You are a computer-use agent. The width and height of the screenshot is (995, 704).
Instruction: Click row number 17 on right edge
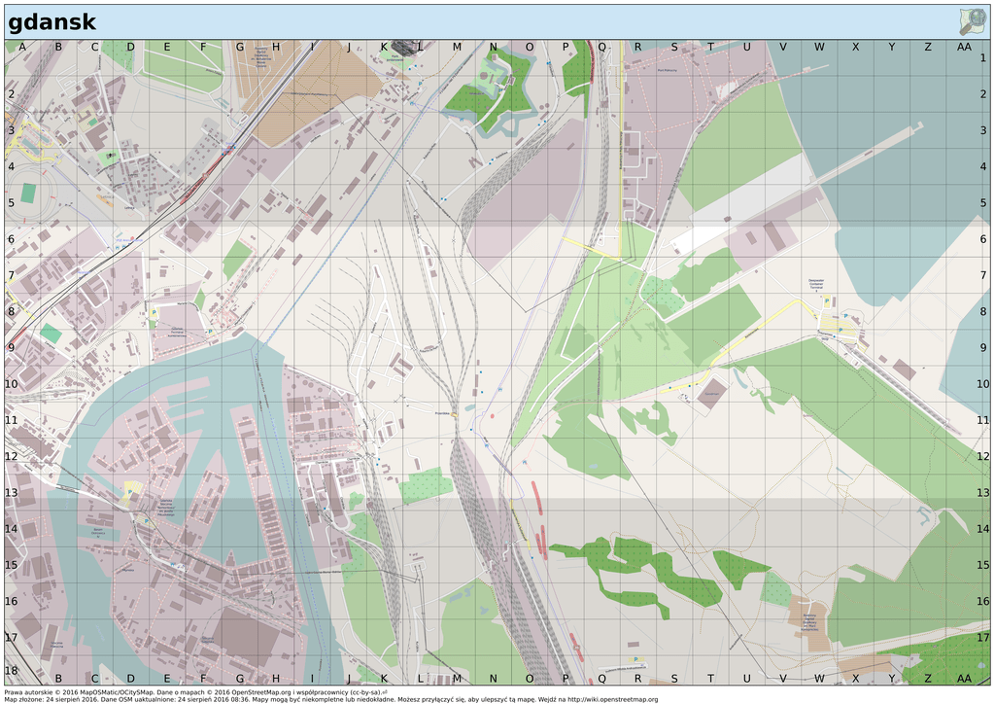pyautogui.click(x=982, y=637)
